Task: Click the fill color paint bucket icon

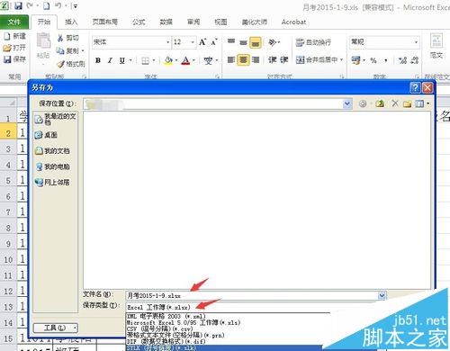Action: [168, 60]
